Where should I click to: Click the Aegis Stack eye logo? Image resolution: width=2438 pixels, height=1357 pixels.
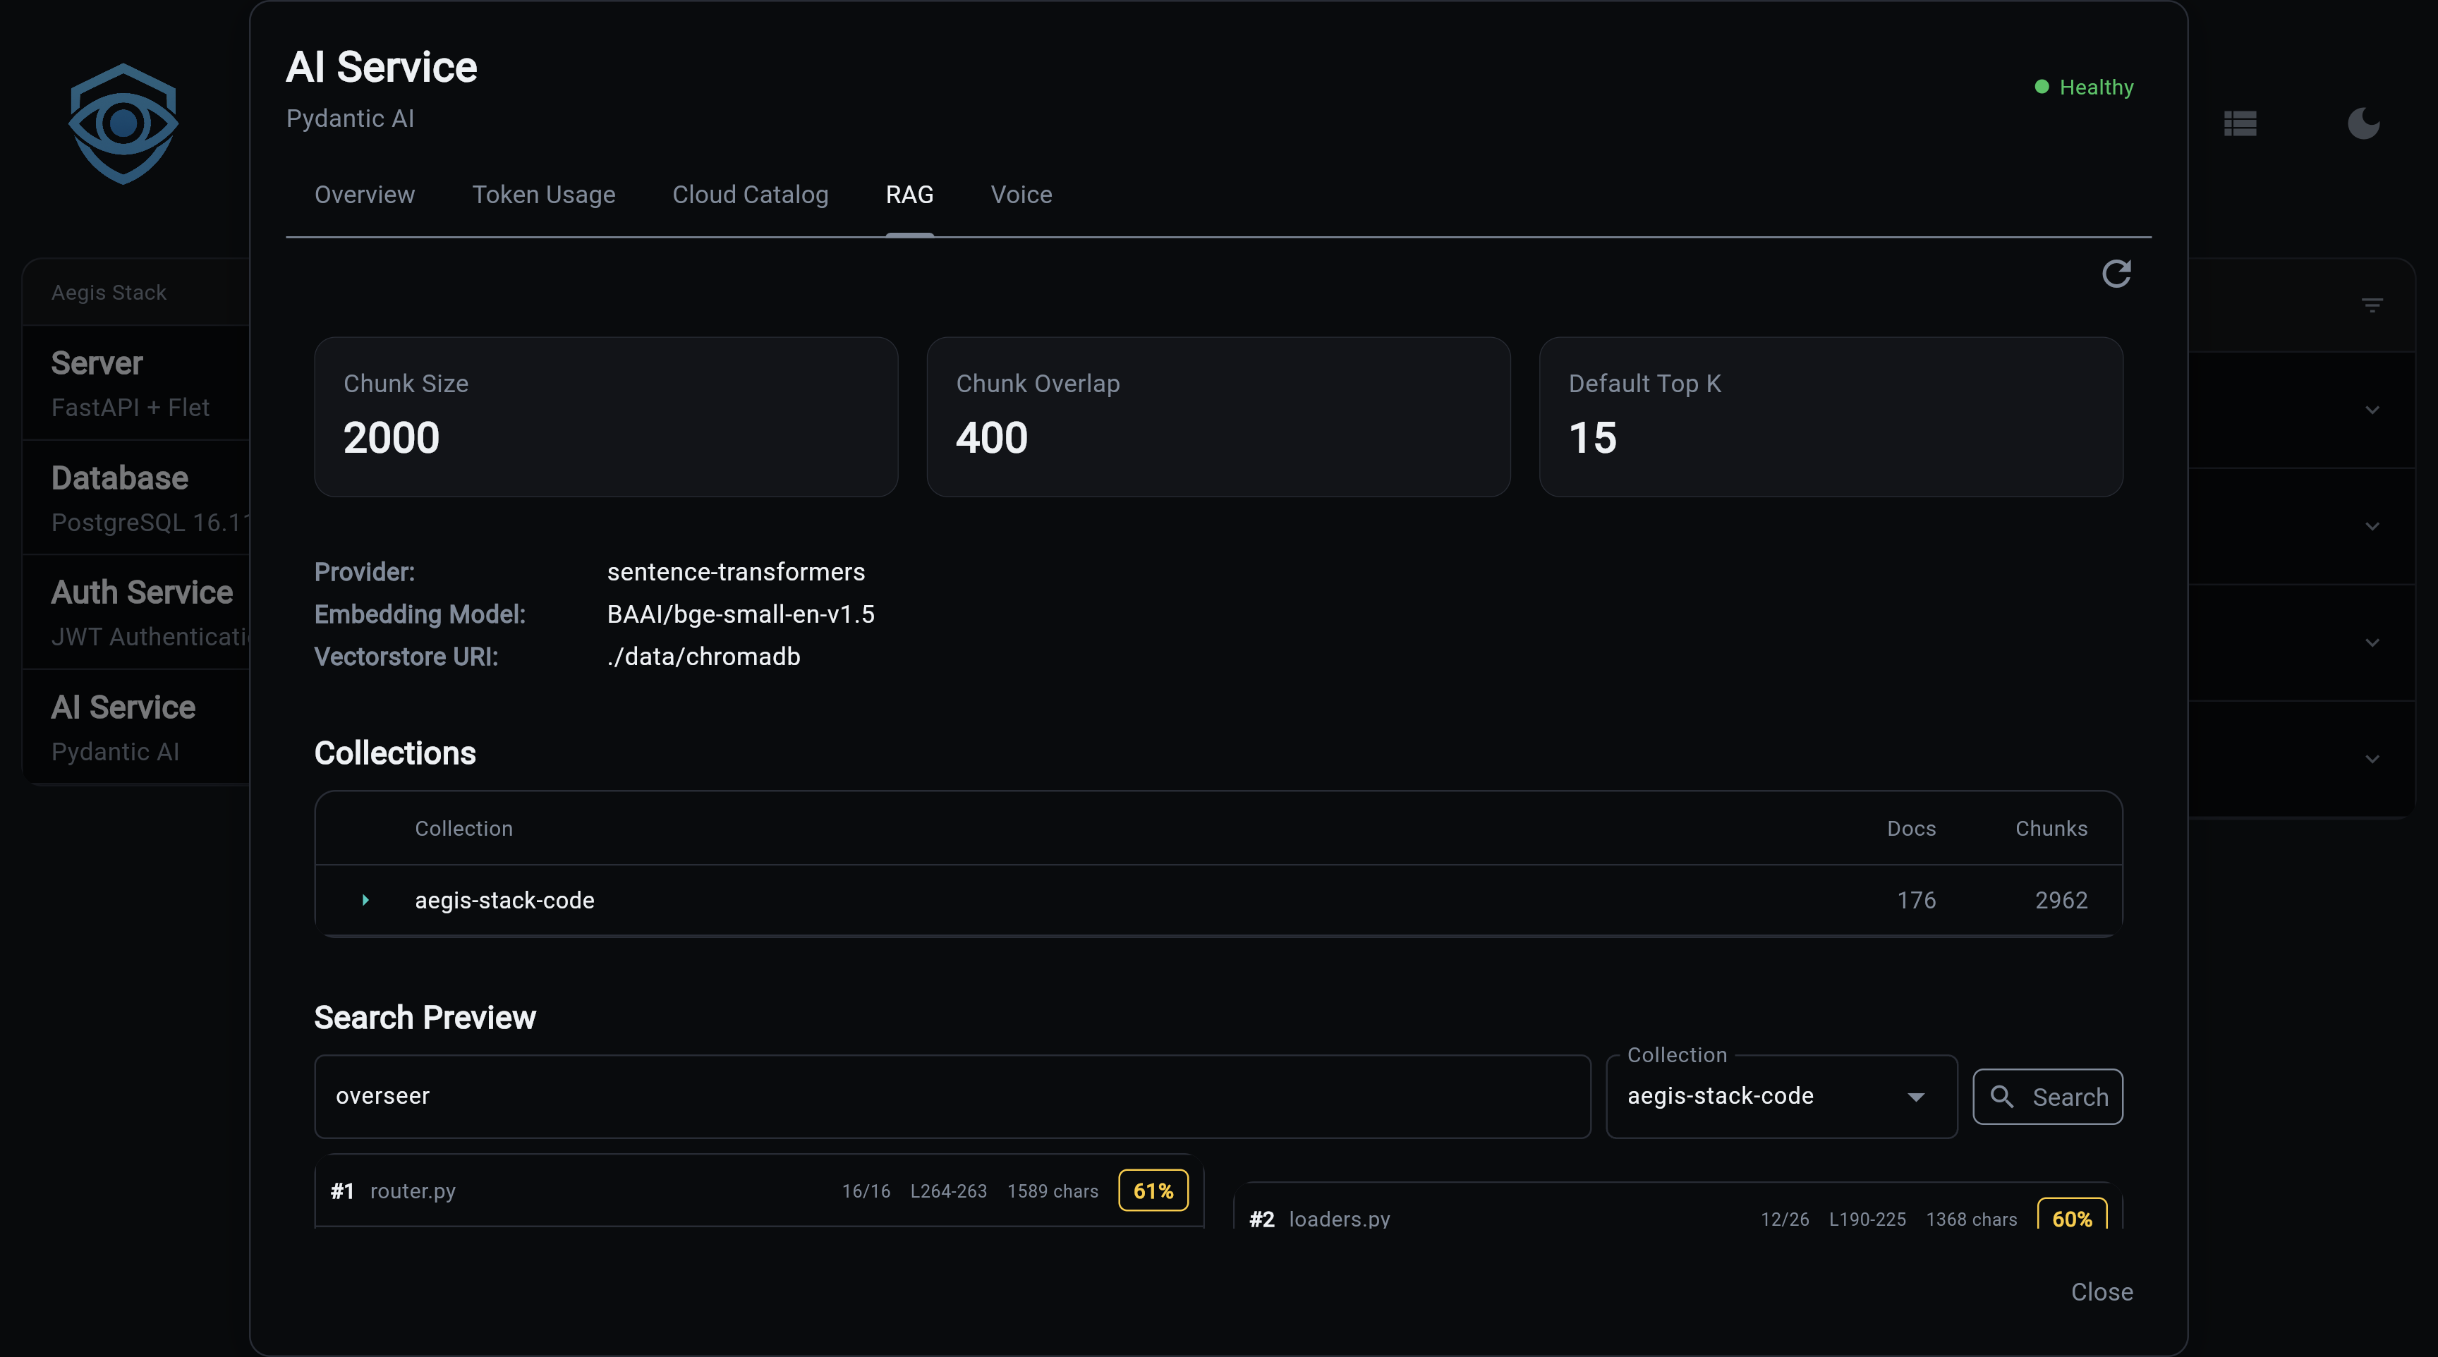point(123,123)
